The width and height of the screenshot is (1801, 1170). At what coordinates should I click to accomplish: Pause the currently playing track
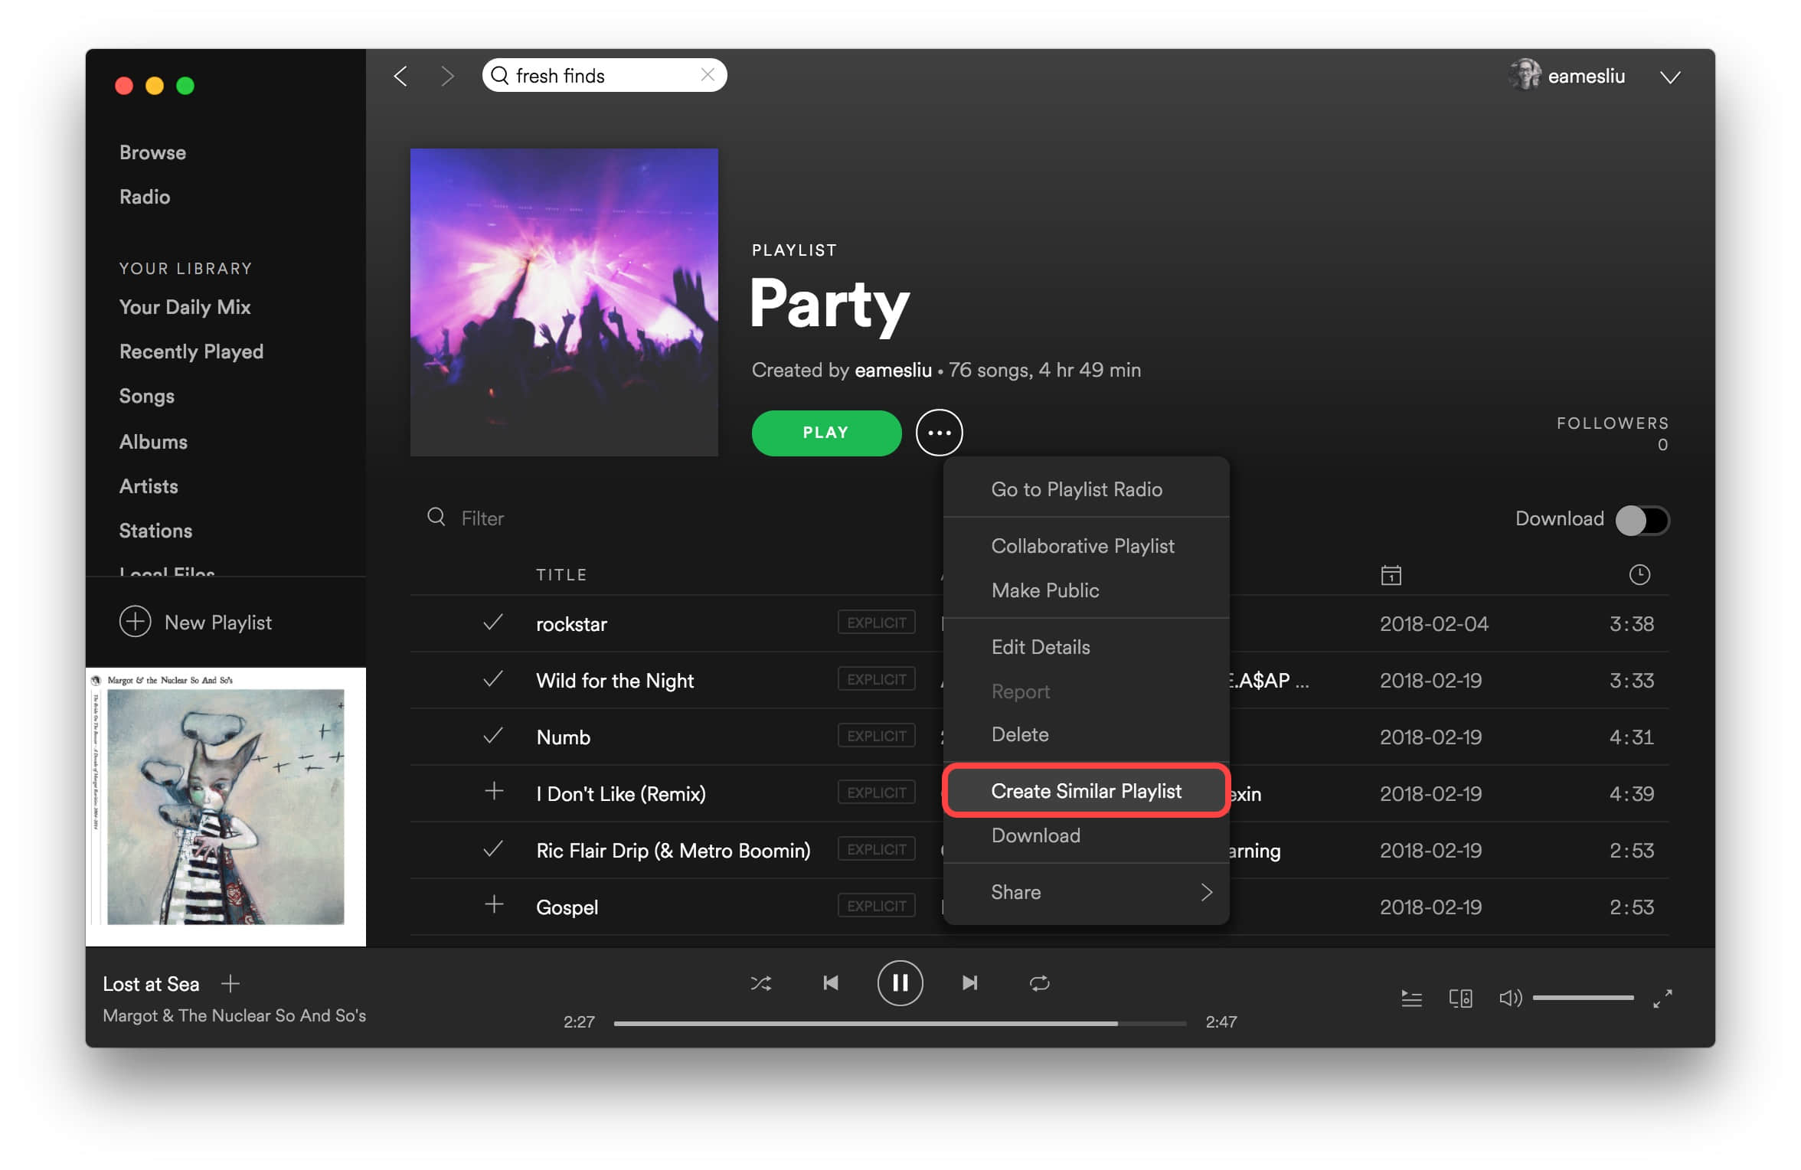(x=899, y=981)
